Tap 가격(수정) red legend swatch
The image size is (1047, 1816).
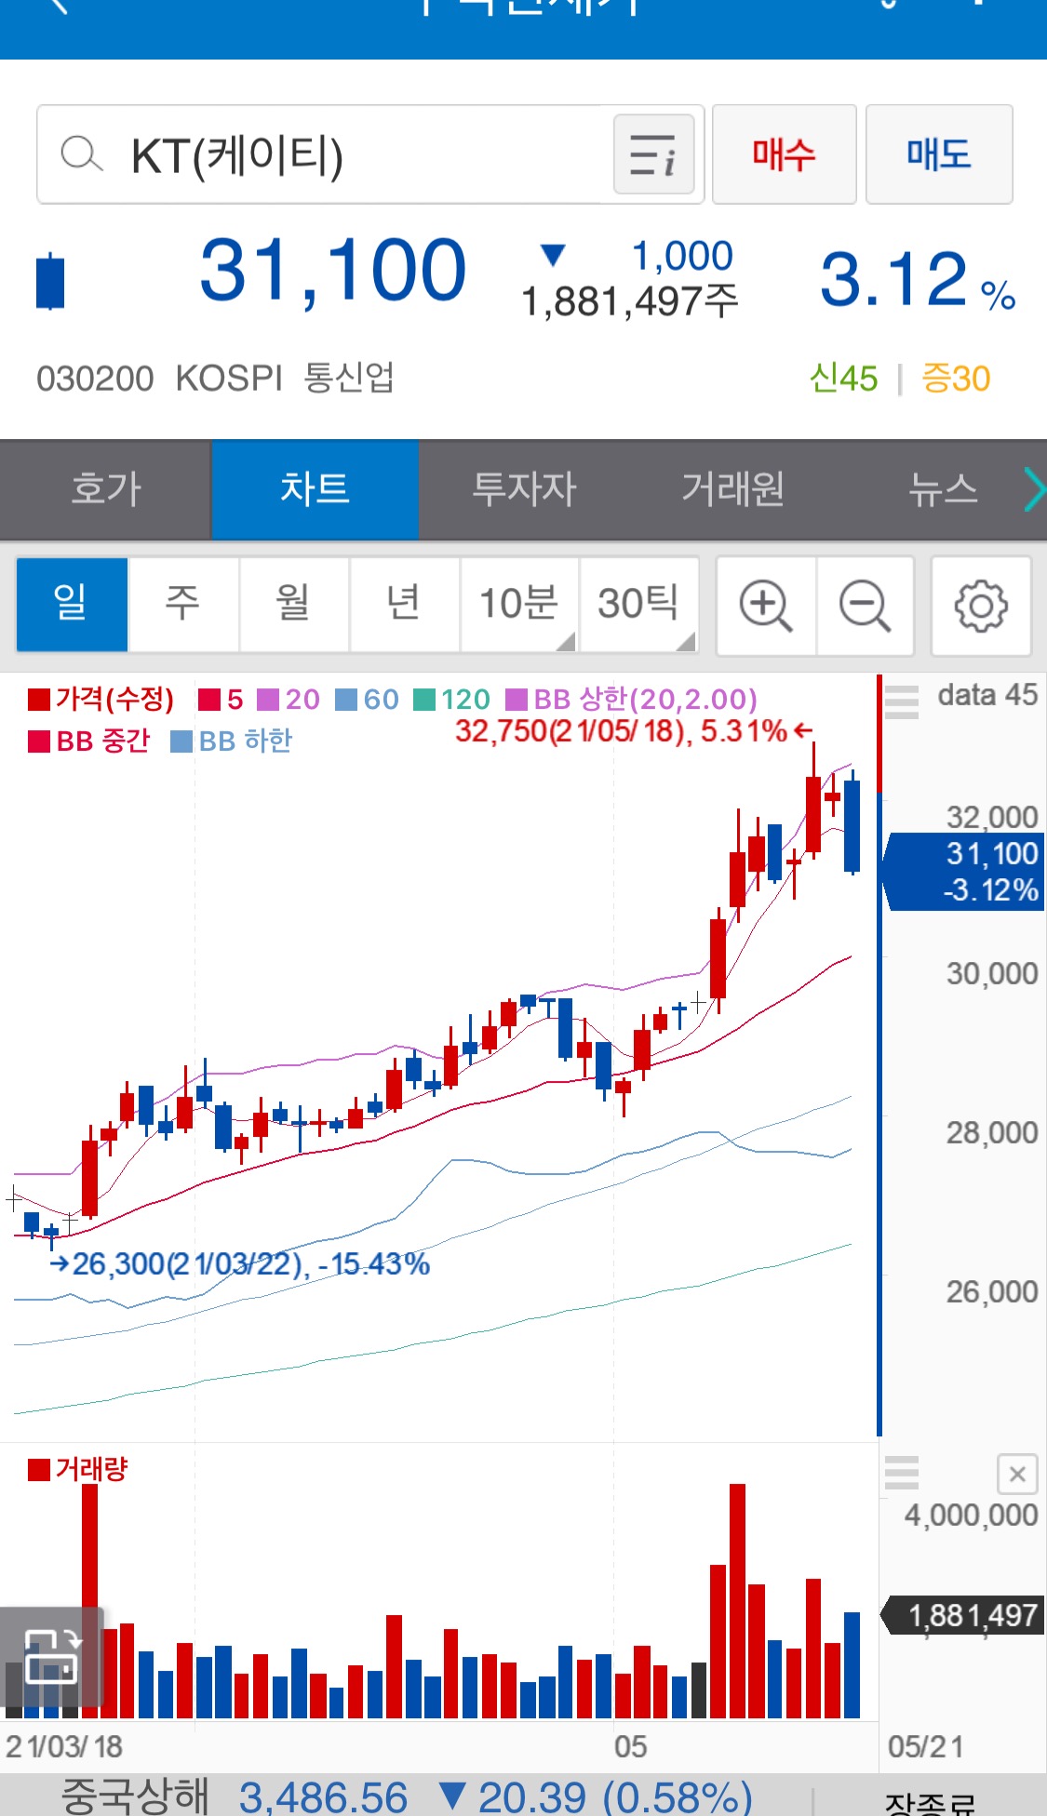tap(38, 700)
